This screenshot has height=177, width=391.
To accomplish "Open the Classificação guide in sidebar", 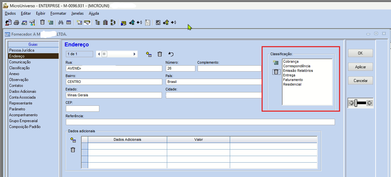I will point(33,68).
